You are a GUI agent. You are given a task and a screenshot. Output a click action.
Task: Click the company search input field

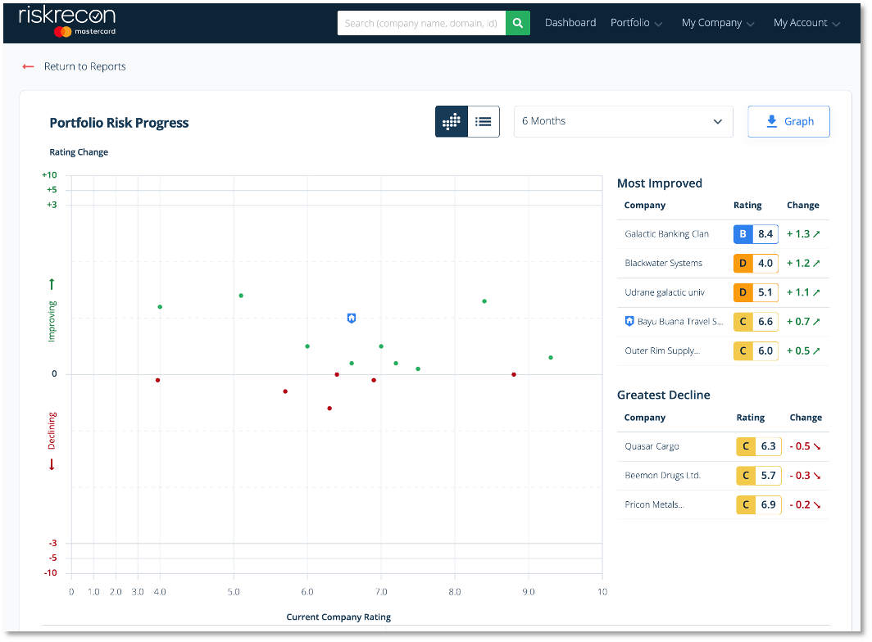click(421, 23)
